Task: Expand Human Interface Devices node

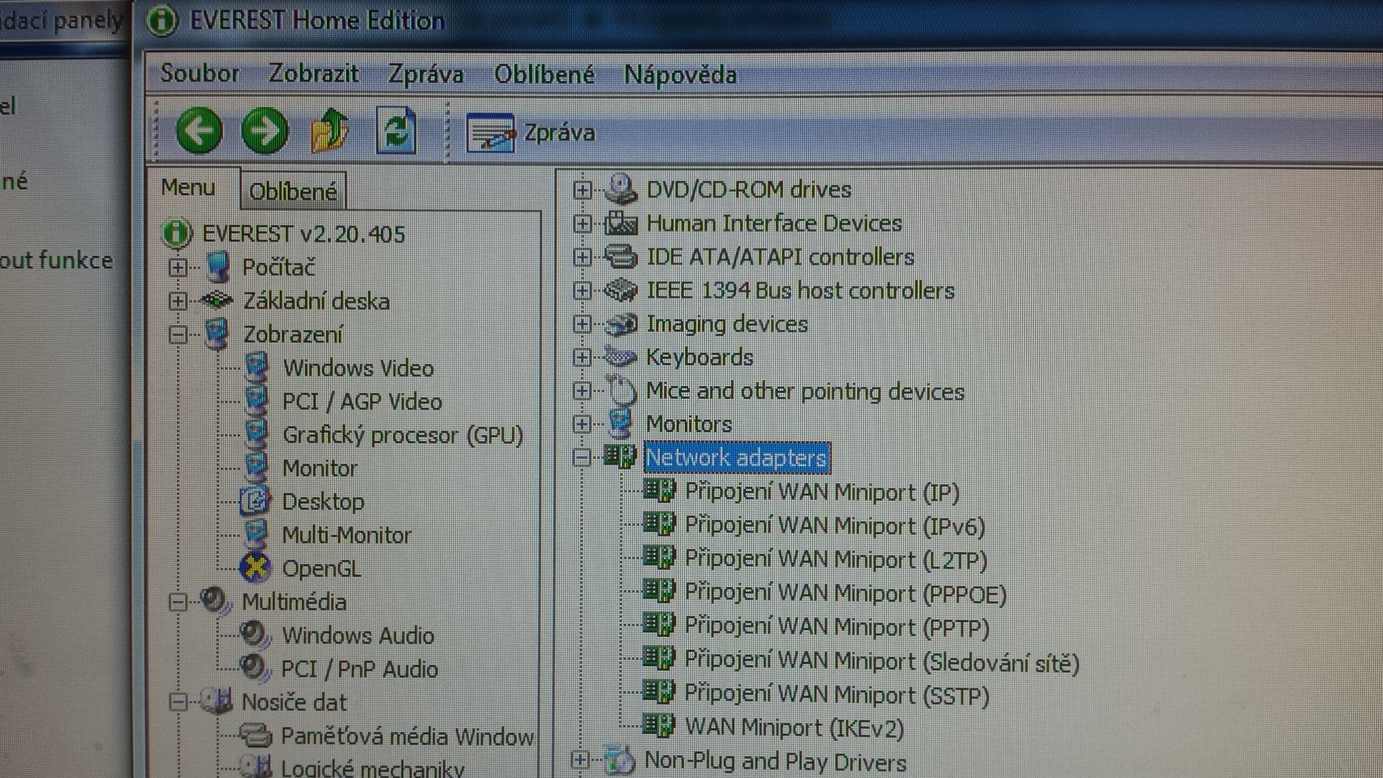Action: pyautogui.click(x=582, y=223)
